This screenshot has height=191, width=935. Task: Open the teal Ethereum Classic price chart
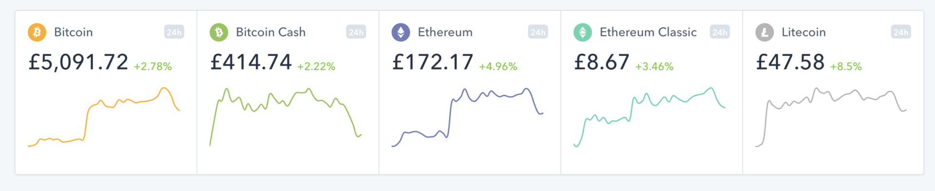(x=650, y=117)
